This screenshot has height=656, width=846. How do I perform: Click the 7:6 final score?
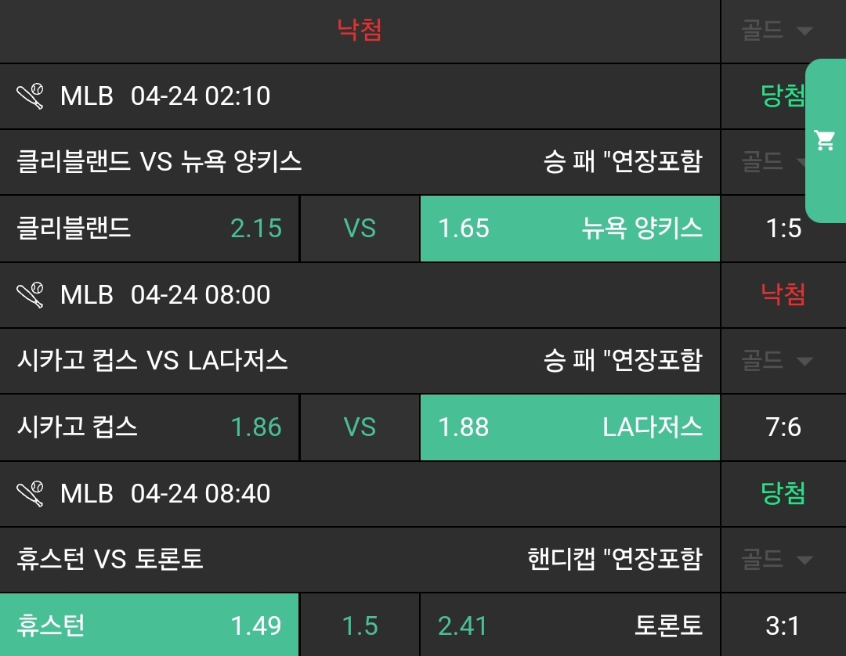point(783,427)
